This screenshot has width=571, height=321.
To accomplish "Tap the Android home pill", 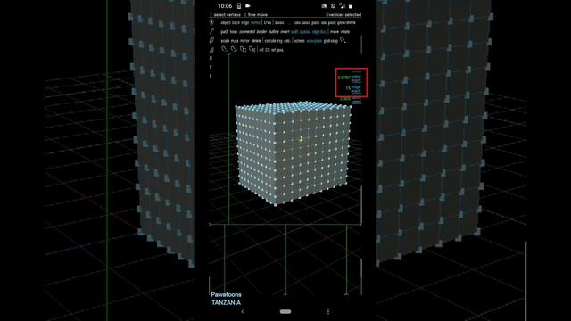I will coord(285,311).
